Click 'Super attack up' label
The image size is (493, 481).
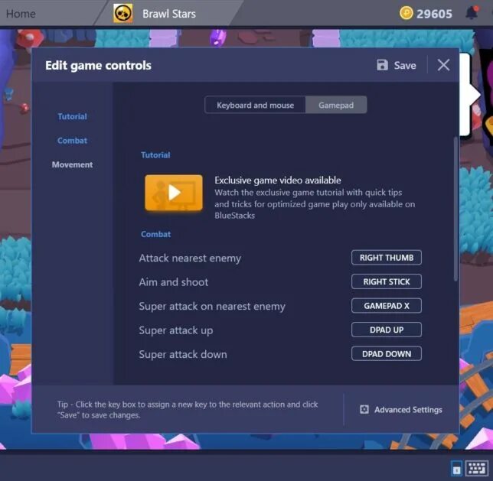click(x=176, y=330)
